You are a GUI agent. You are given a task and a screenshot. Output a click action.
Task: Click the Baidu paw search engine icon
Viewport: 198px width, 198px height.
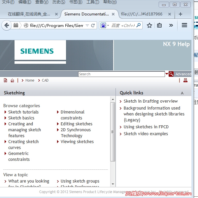click(103, 26)
